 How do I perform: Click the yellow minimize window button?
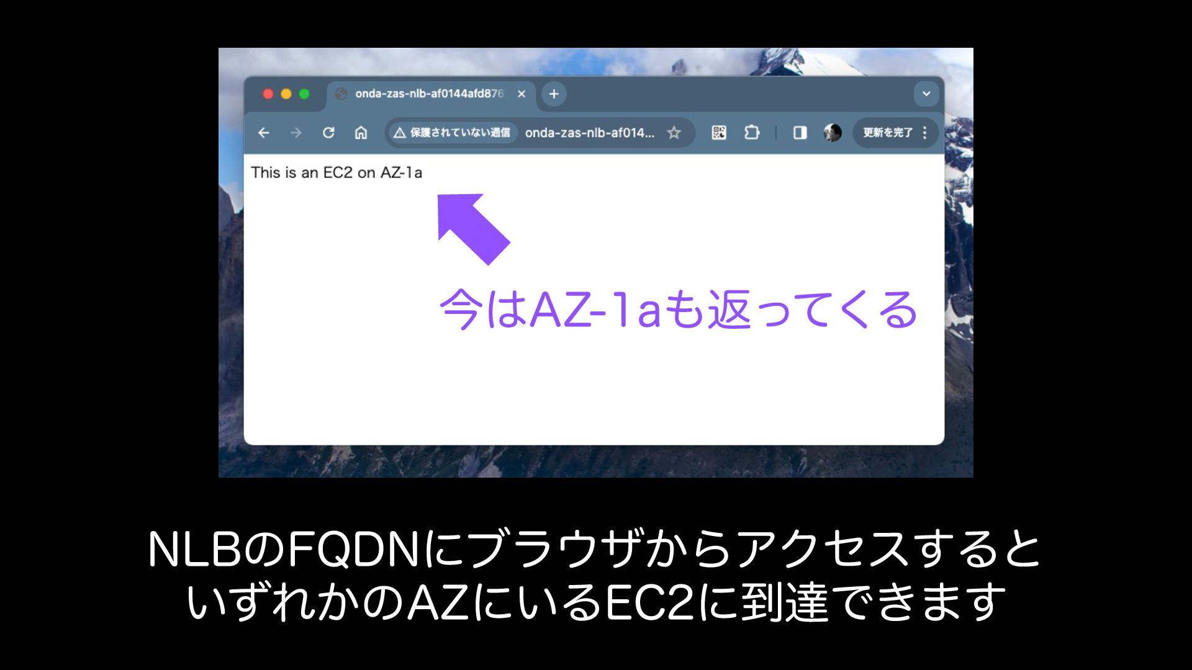[286, 94]
